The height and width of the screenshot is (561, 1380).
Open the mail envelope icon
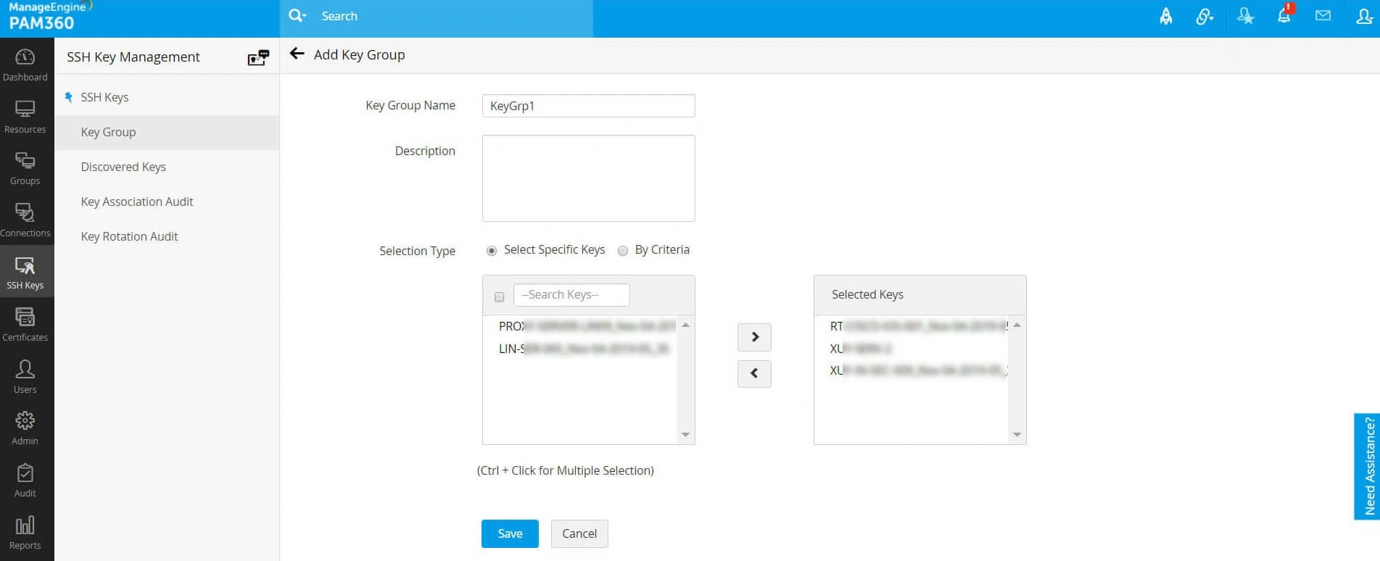(x=1323, y=15)
